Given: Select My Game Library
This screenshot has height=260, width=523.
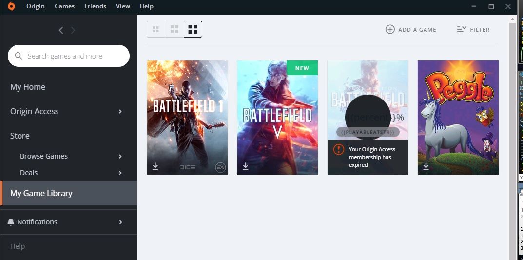Looking at the screenshot, I should click(69, 193).
